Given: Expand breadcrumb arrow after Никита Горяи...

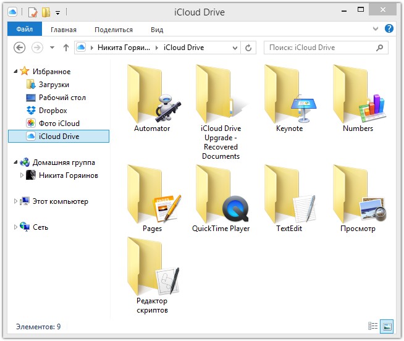Looking at the screenshot, I should pos(157,48).
